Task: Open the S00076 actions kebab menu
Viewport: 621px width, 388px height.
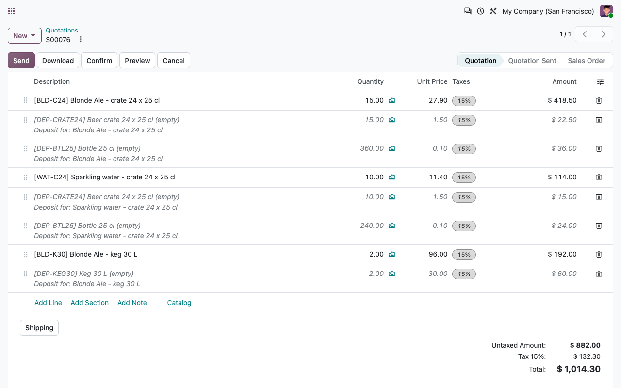Action: (81, 40)
